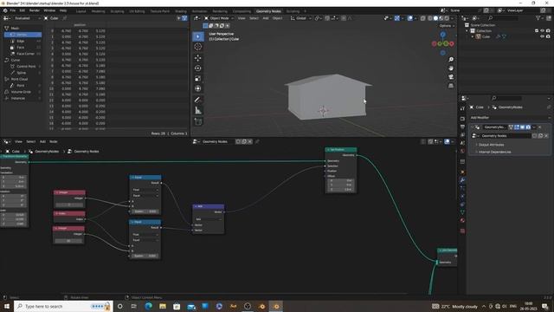Open the Evaluated mode dropdown in spreadsheet
This screenshot has width=554, height=312.
pos(27,18)
